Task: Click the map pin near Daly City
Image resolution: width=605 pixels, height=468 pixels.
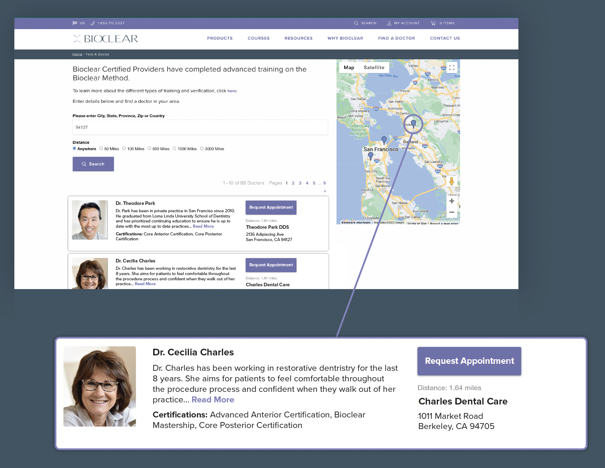Action: (x=371, y=156)
